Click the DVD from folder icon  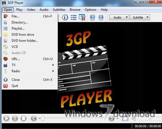point(6,41)
